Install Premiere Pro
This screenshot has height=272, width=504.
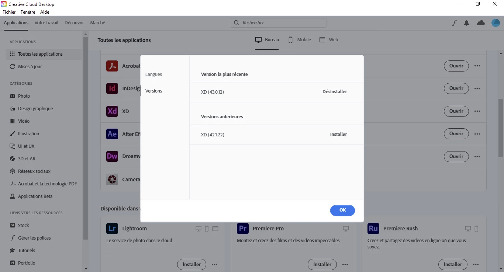322,264
